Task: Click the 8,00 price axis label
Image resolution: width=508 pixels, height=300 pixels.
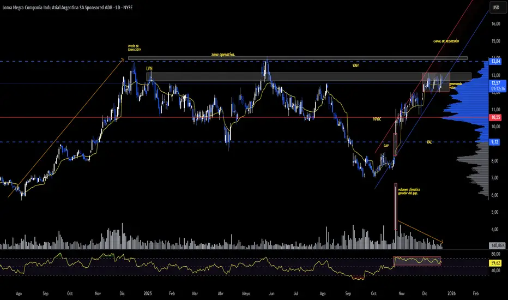Action: pos(495,160)
